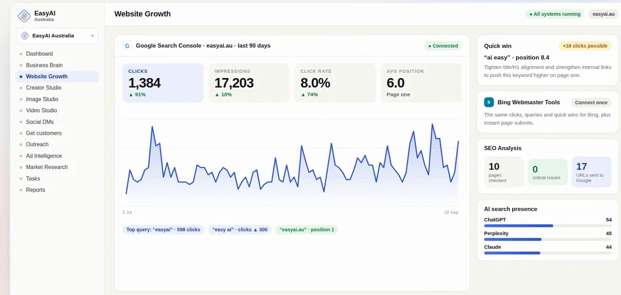Click the Connected status badge
Image resolution: width=621 pixels, height=295 pixels.
(443, 46)
